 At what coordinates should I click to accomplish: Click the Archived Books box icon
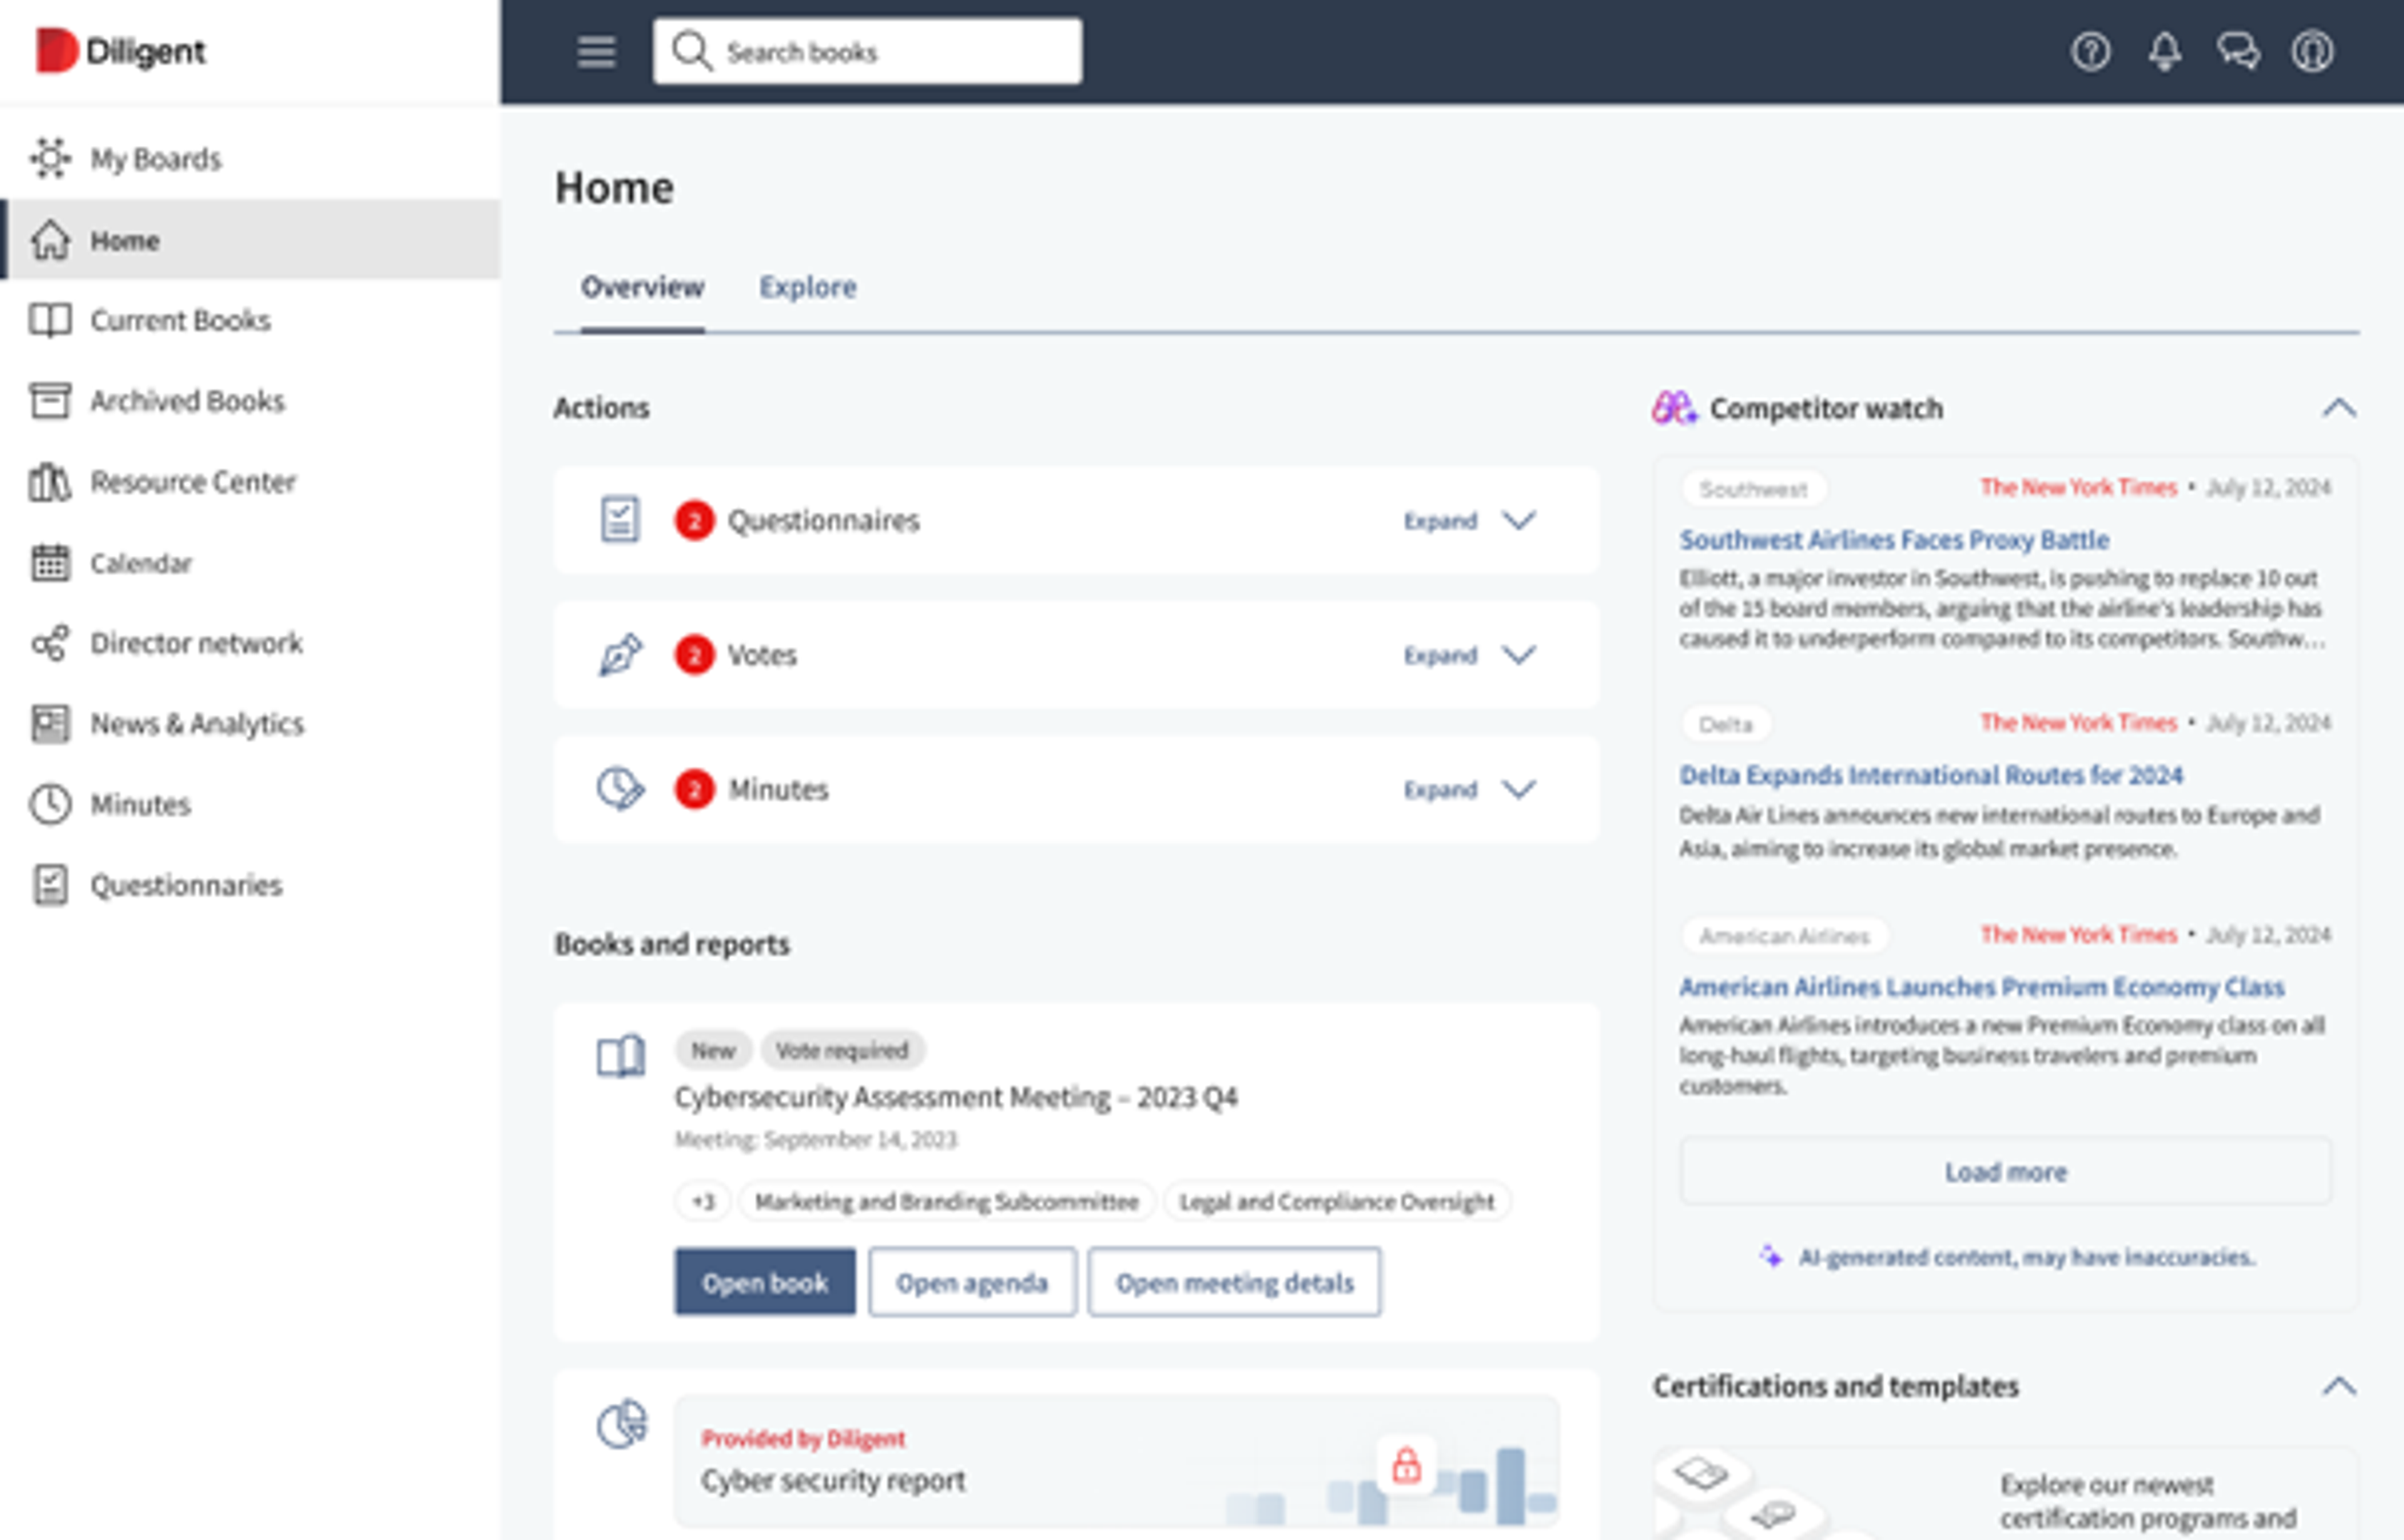[50, 400]
